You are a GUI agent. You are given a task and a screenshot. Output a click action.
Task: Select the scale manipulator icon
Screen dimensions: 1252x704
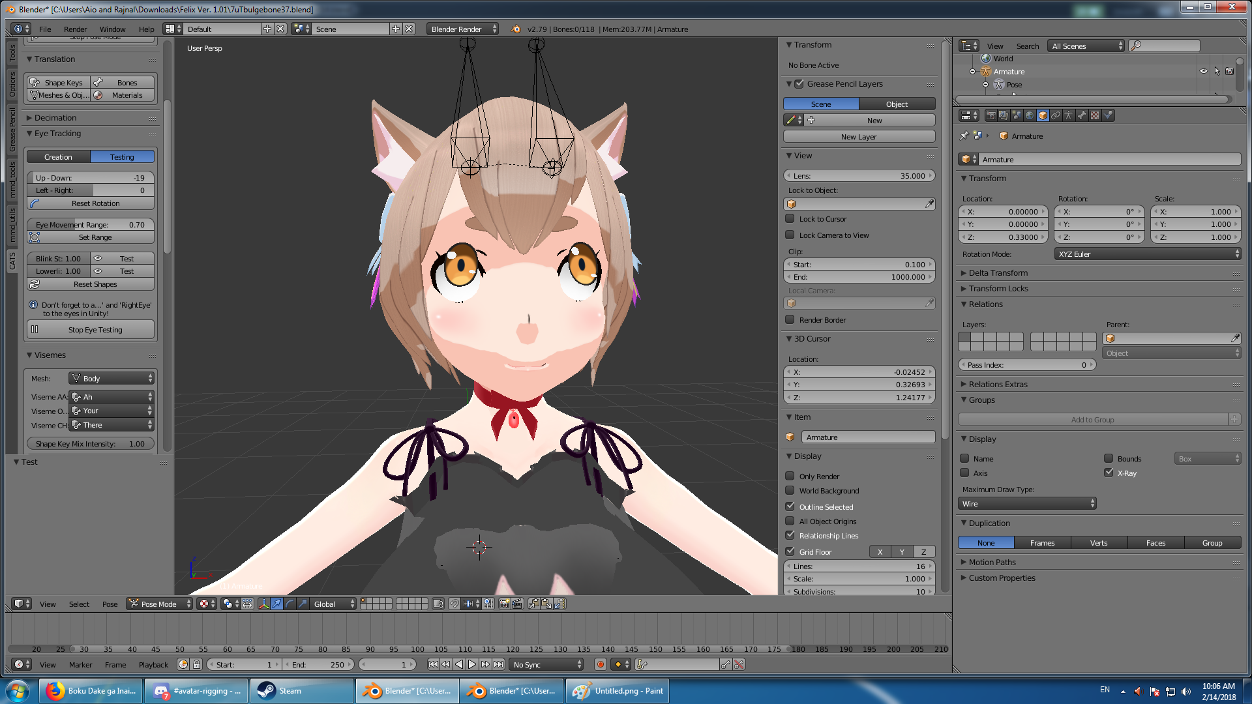coord(303,604)
